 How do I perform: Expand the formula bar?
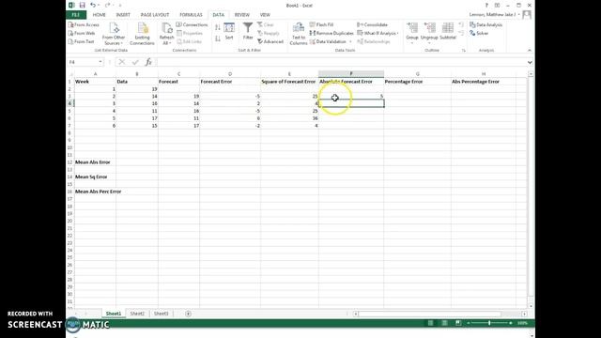(530, 62)
